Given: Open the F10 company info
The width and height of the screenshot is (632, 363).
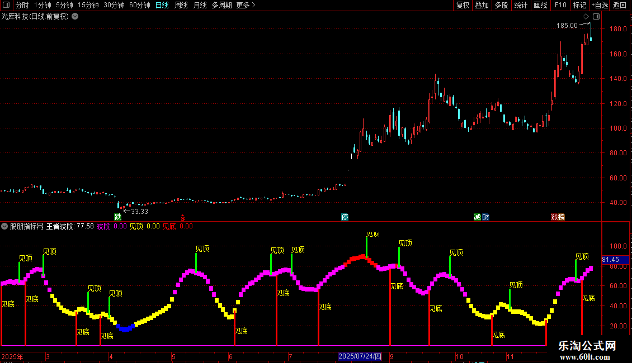Looking at the screenshot, I should coord(560,5).
